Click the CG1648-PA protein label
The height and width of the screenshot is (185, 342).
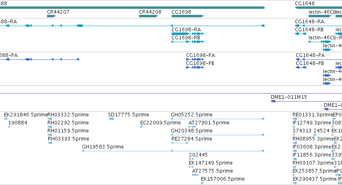(x=310, y=55)
